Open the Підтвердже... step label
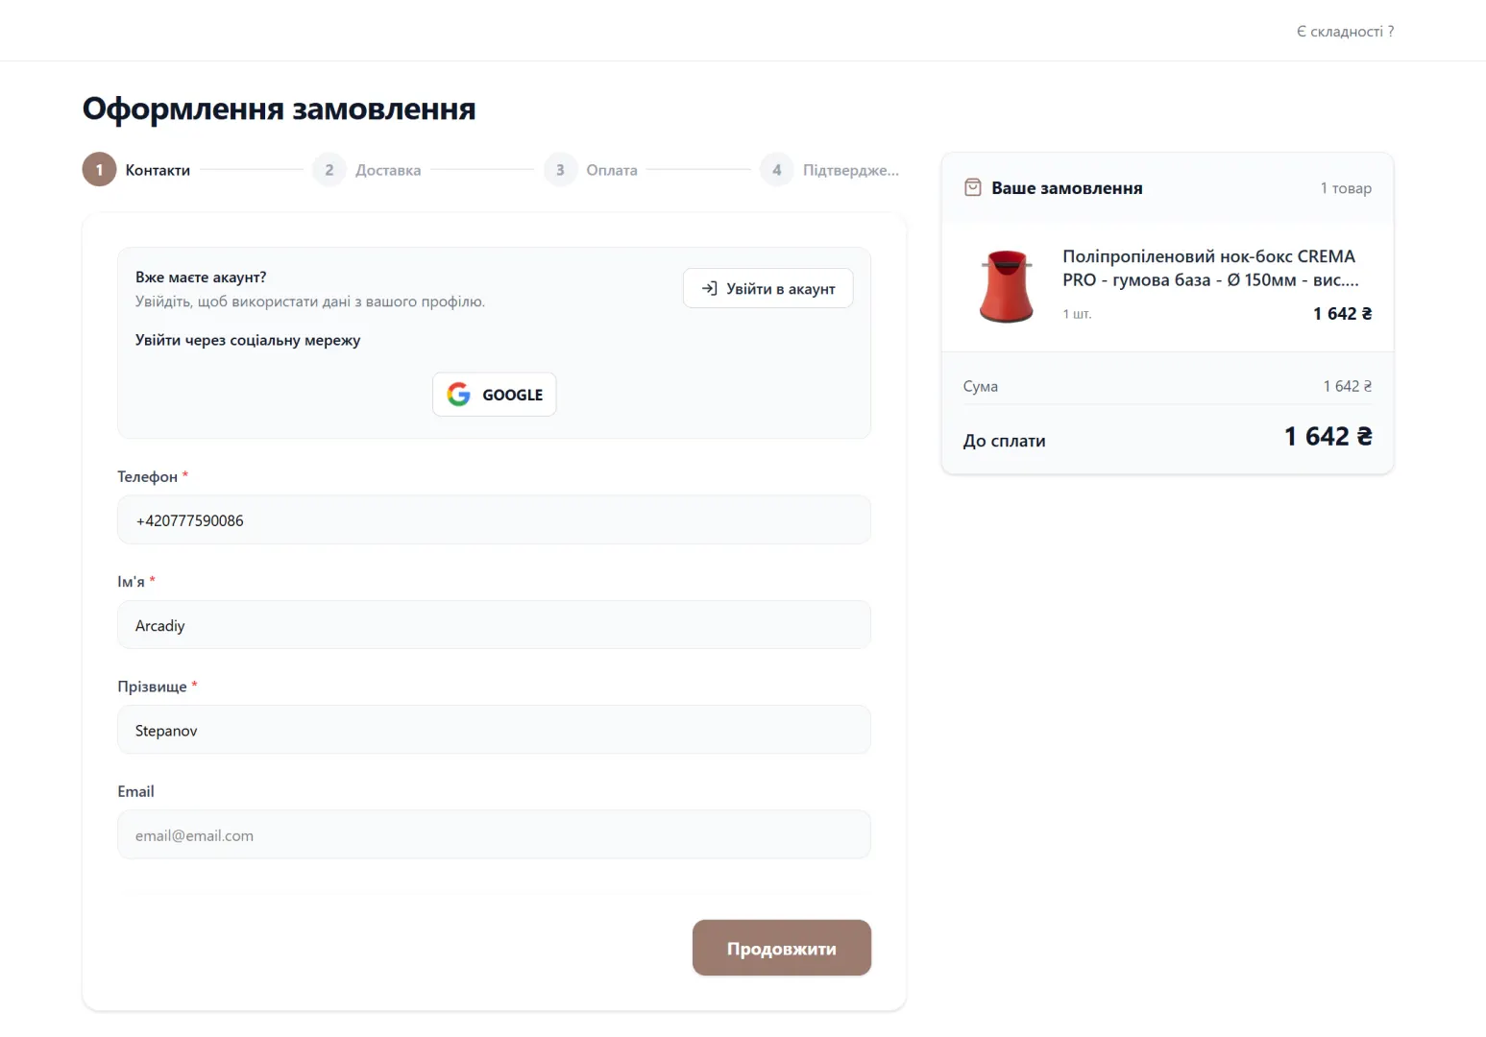 [851, 170]
